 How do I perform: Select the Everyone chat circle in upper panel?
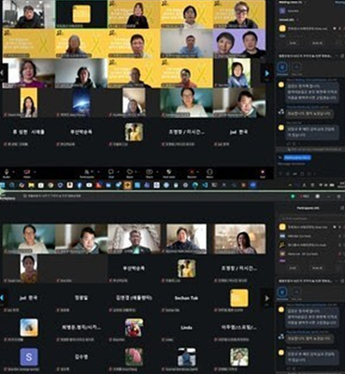coord(282,67)
